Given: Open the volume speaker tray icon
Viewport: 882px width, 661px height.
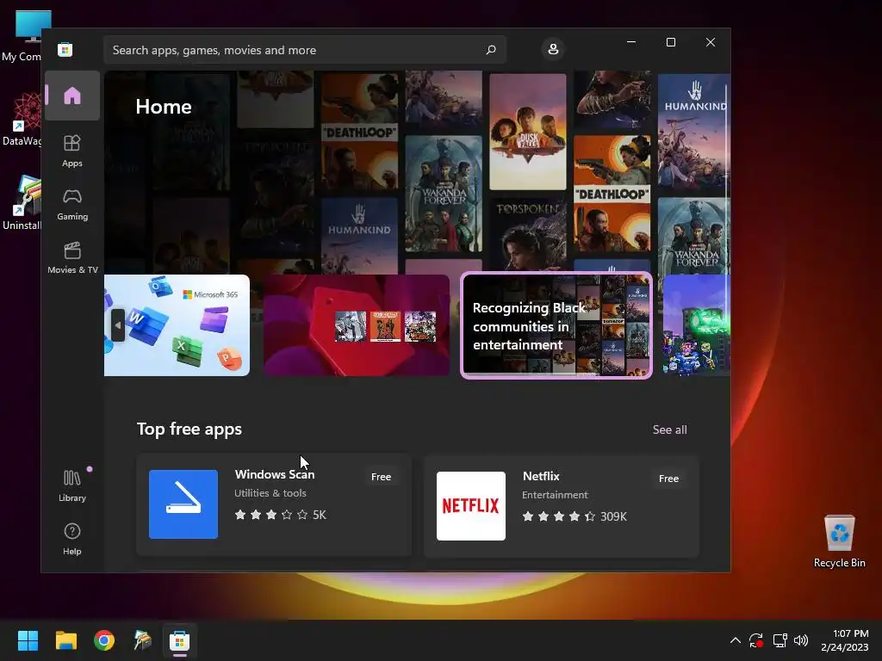Looking at the screenshot, I should point(801,640).
